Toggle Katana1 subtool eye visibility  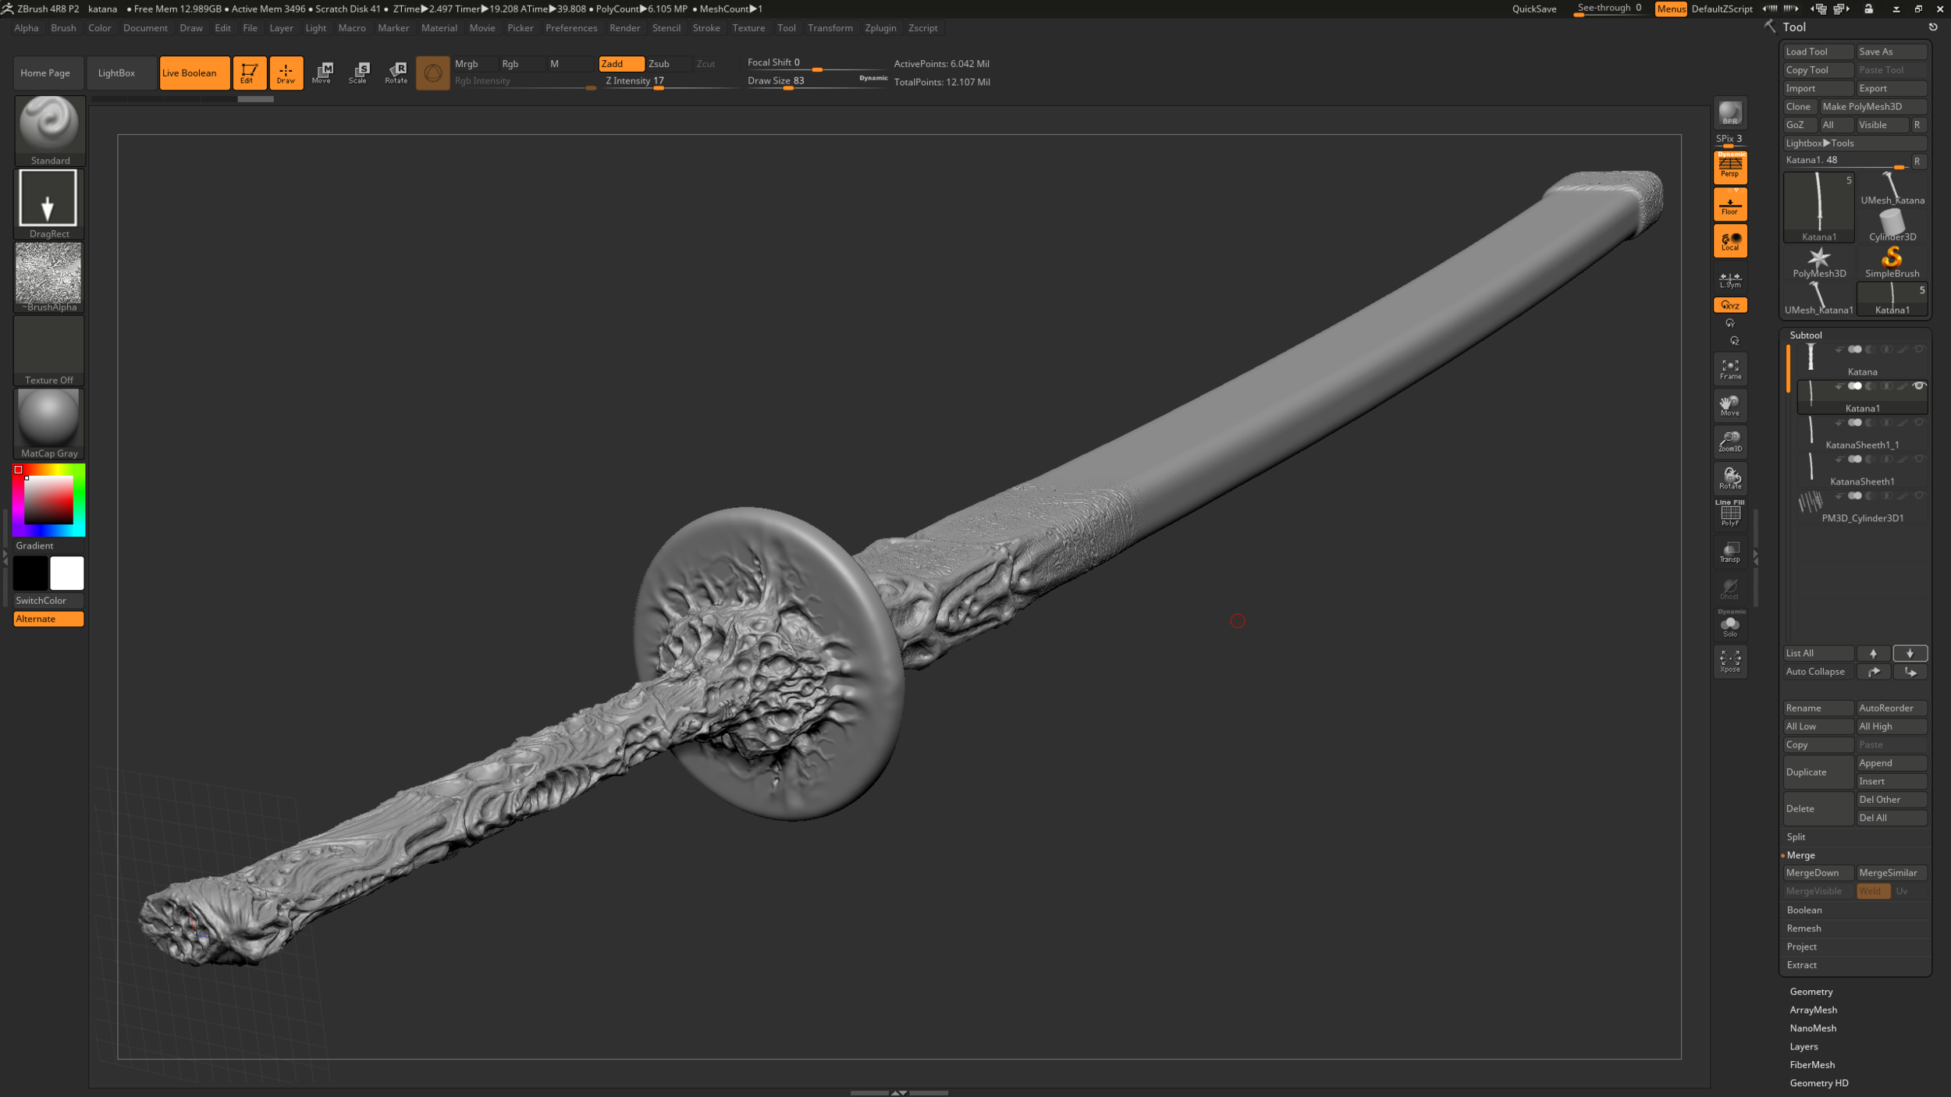tap(1918, 386)
